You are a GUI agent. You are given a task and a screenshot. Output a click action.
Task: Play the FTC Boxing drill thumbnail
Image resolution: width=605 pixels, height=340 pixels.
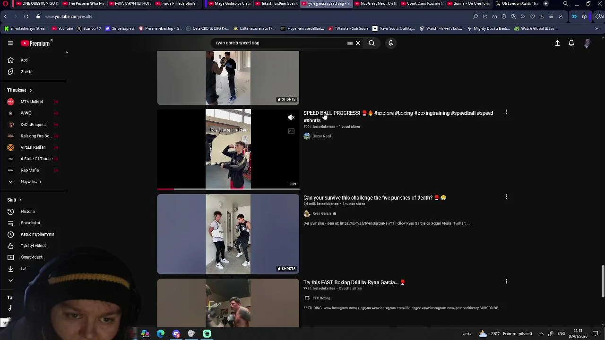pyautogui.click(x=228, y=303)
